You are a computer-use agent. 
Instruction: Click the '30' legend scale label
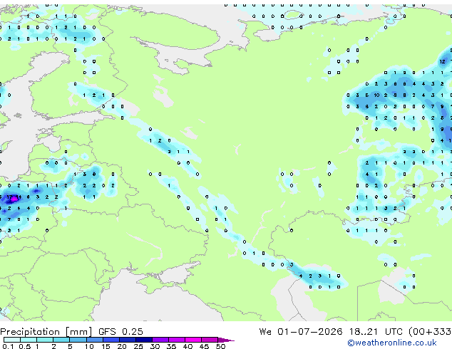tap(155, 346)
